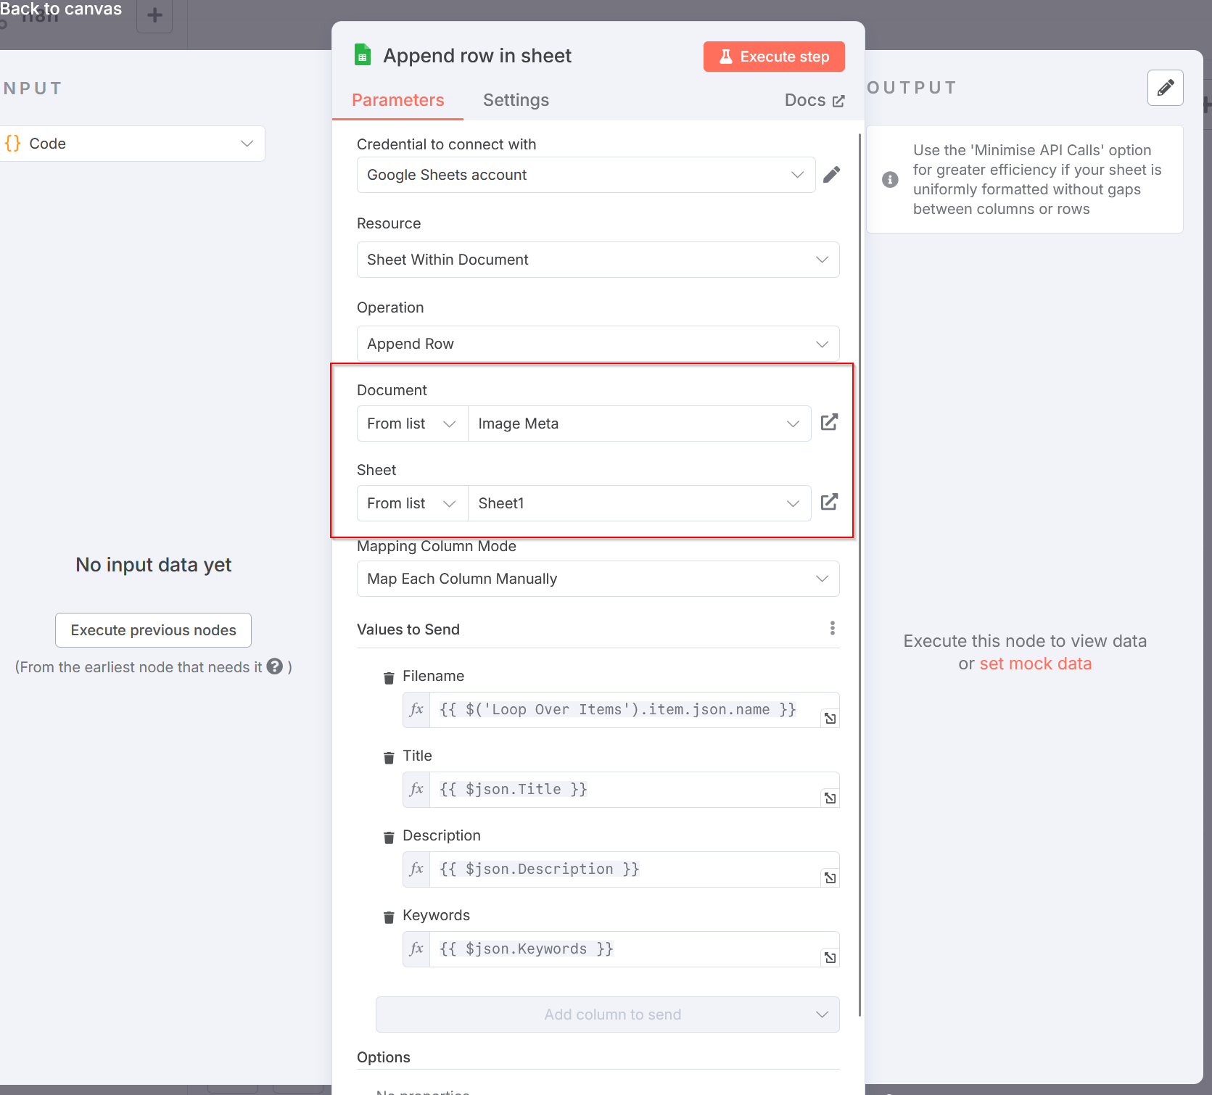The image size is (1212, 1095).
Task: Expand the Code dropdown in the input panel
Action: pyautogui.click(x=246, y=143)
